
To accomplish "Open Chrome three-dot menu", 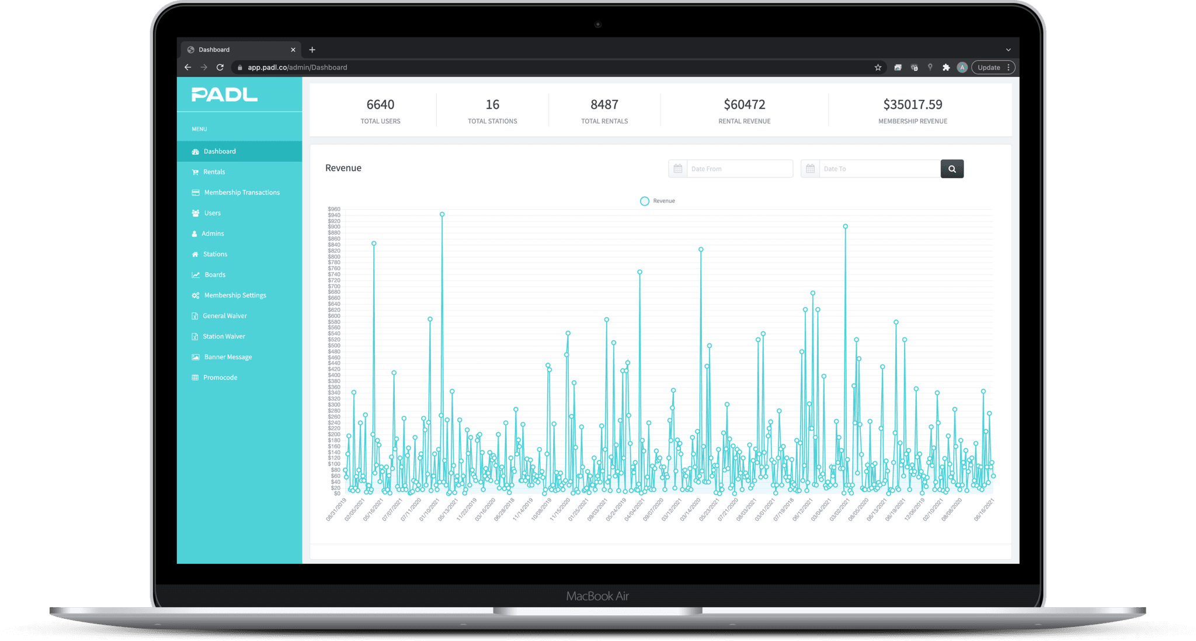I will 1009,68.
